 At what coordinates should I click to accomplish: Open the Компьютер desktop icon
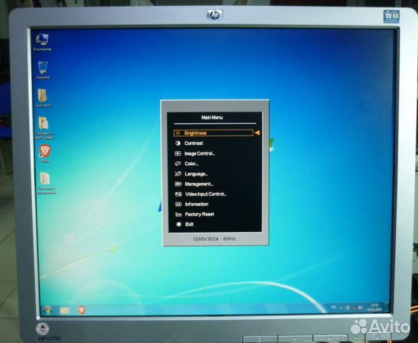43,42
